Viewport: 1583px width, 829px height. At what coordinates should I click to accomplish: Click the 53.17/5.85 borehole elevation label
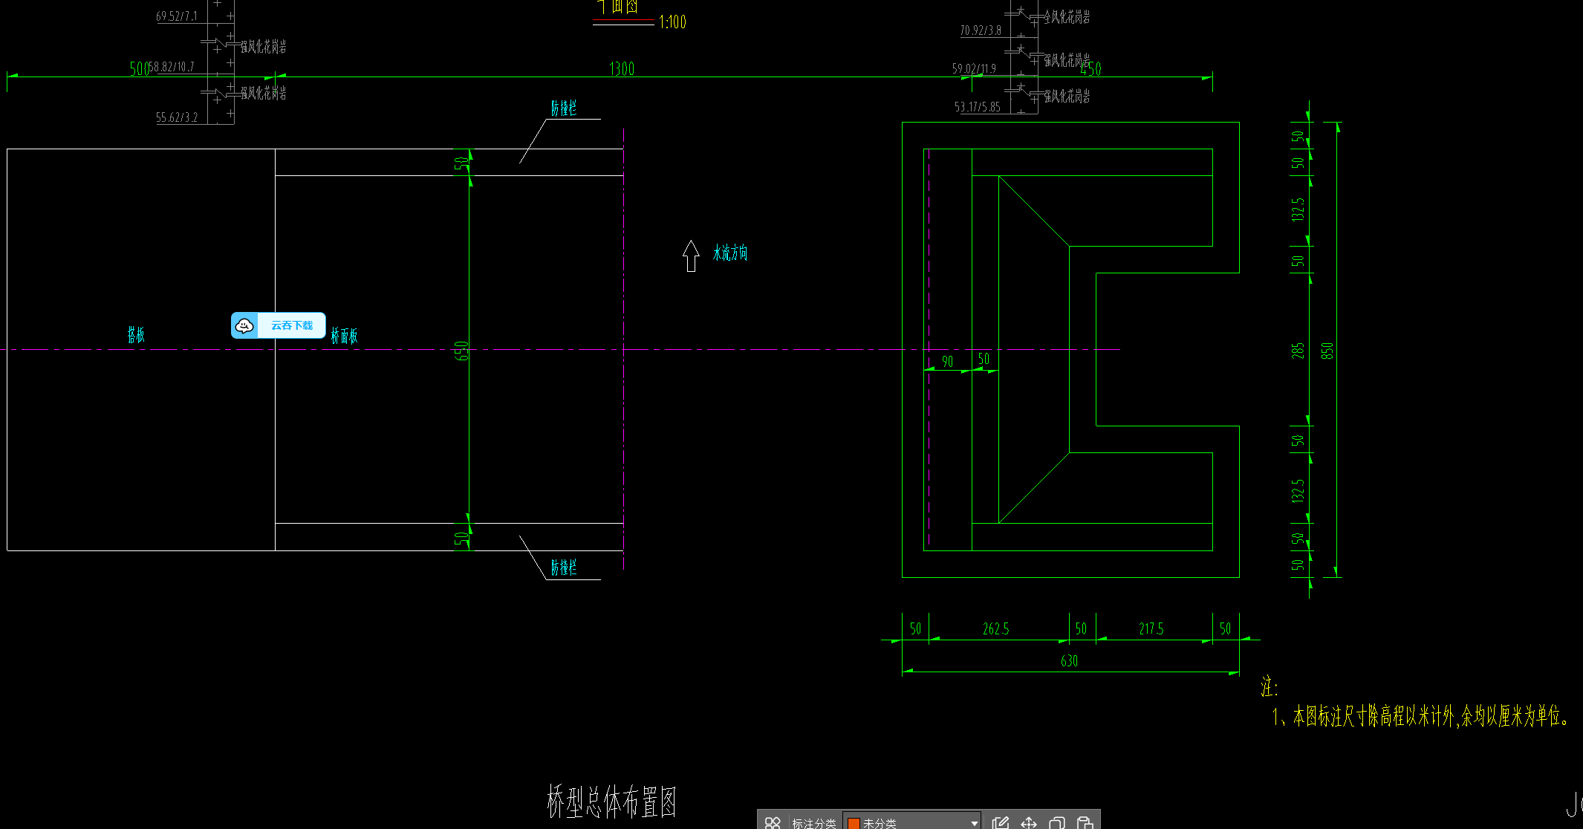click(x=977, y=107)
